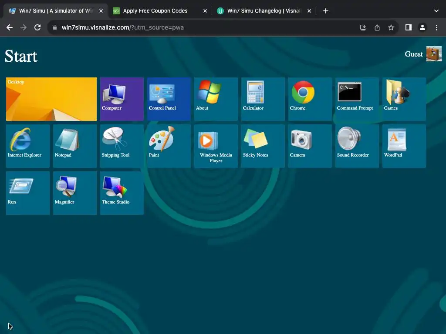
Task: Go back to previous page
Action: click(10, 27)
